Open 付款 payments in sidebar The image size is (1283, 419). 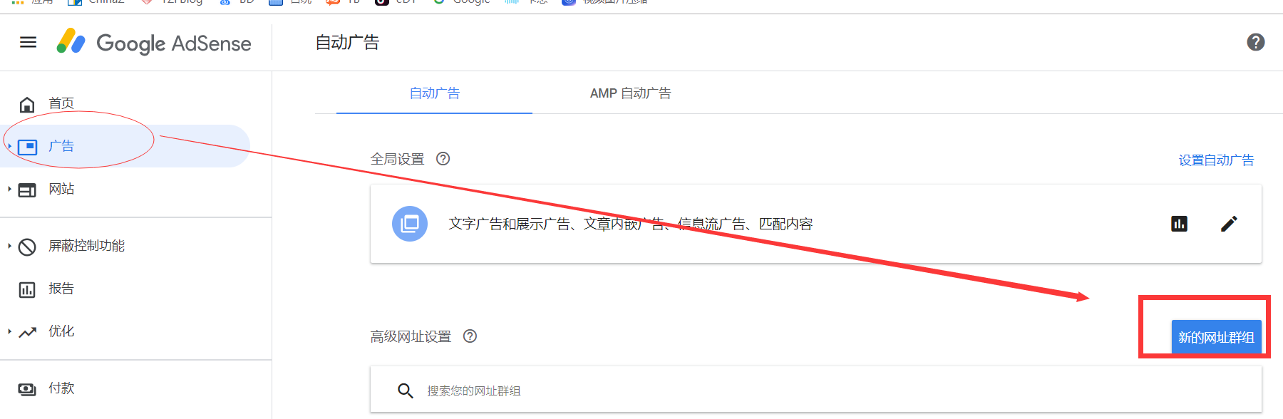point(61,388)
